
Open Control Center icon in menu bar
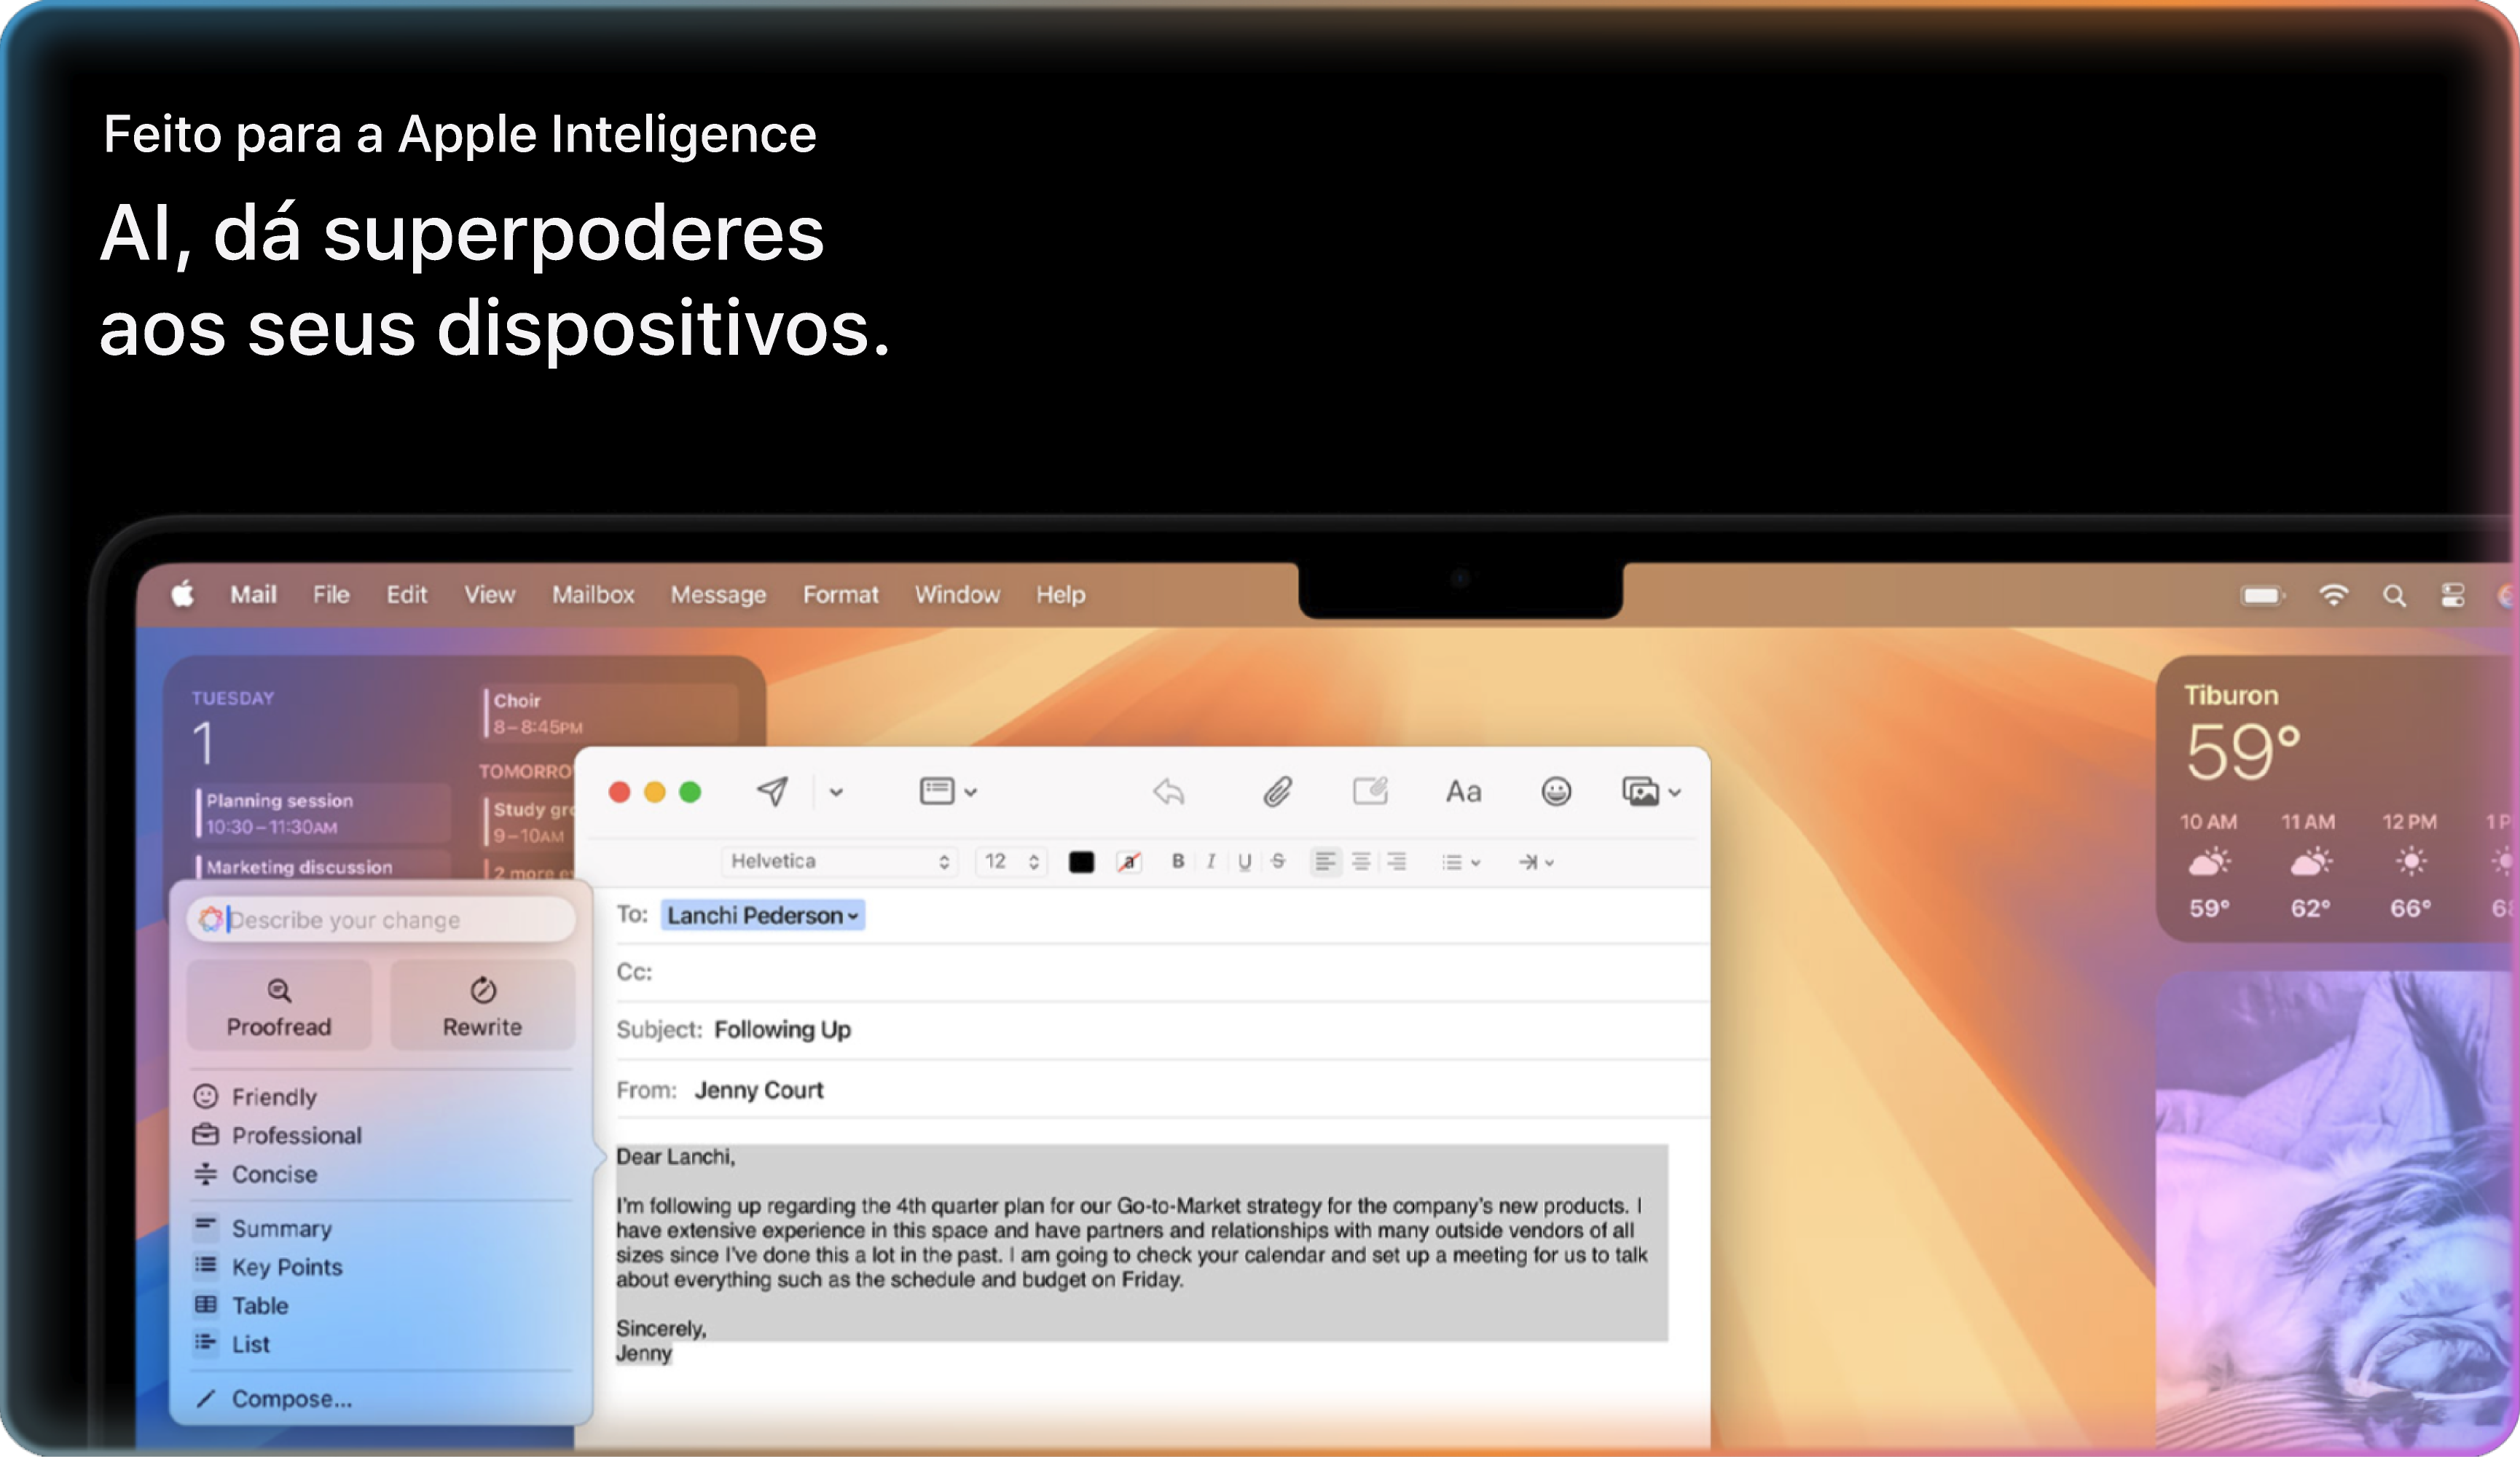pos(2453,596)
